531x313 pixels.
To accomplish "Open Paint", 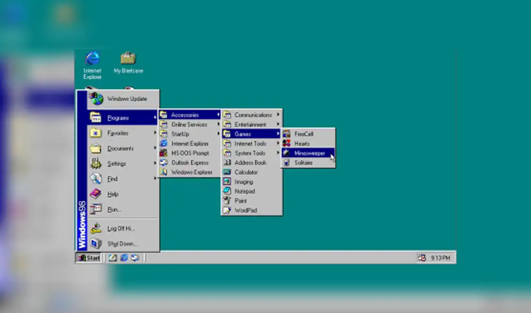I will point(242,201).
